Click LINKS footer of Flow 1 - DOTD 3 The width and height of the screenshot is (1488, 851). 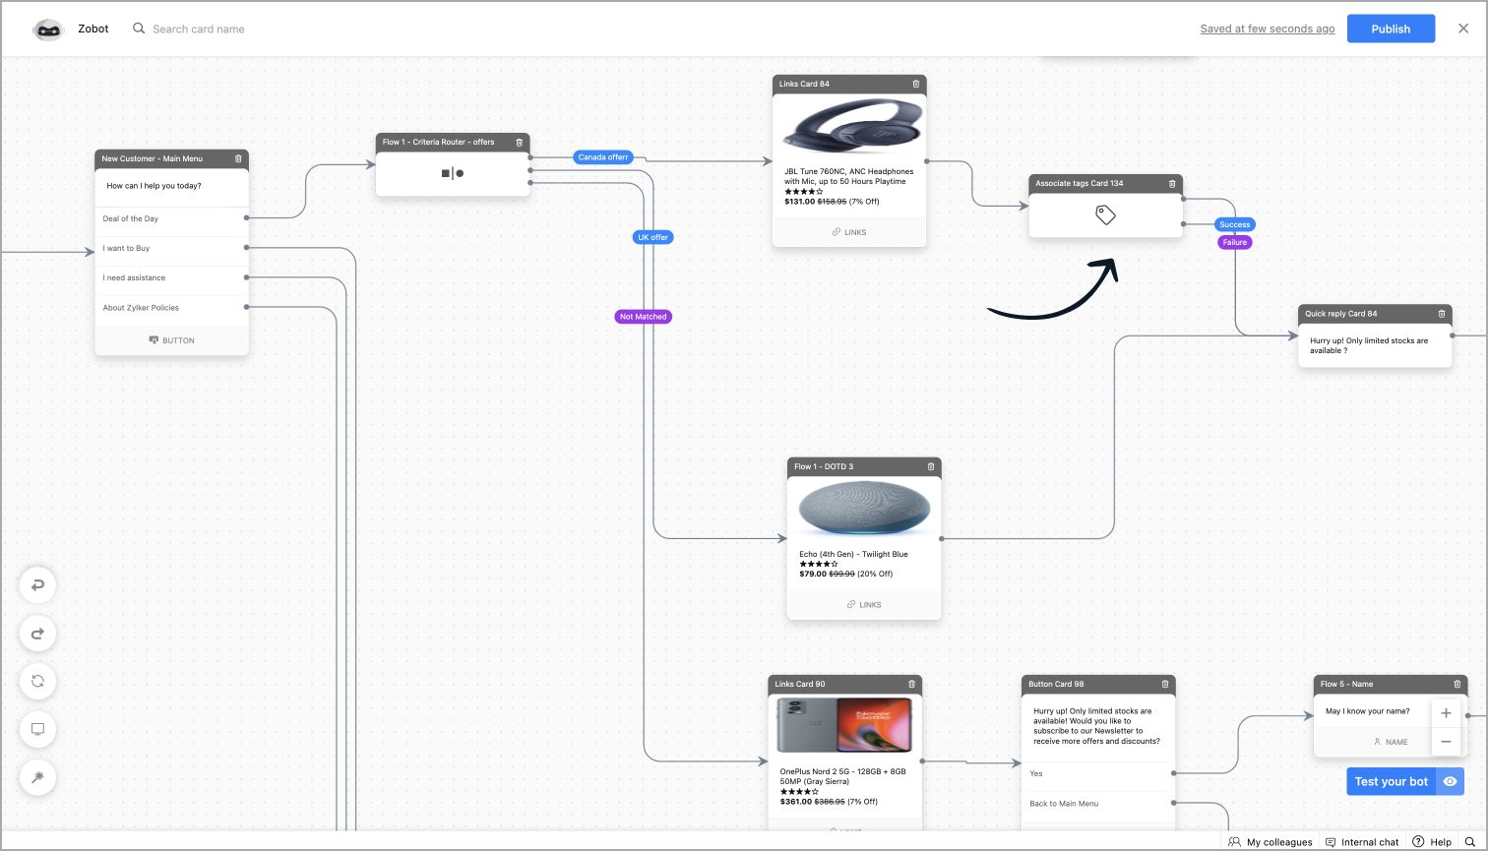[864, 605]
